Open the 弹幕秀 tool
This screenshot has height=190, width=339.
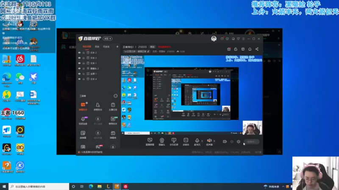point(113,135)
